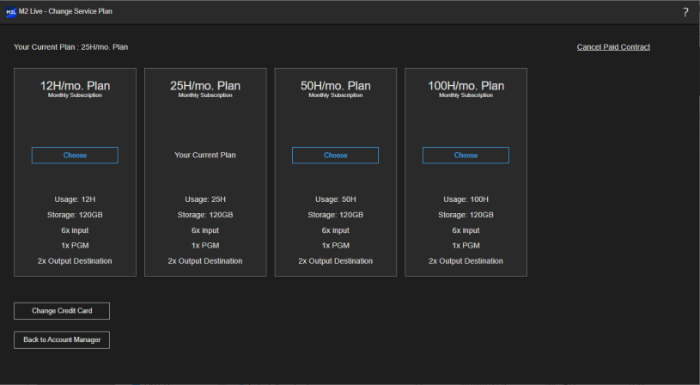Click '2x Output Destination' in 100H plan card
Screen dimensions: 700x385
(466, 261)
